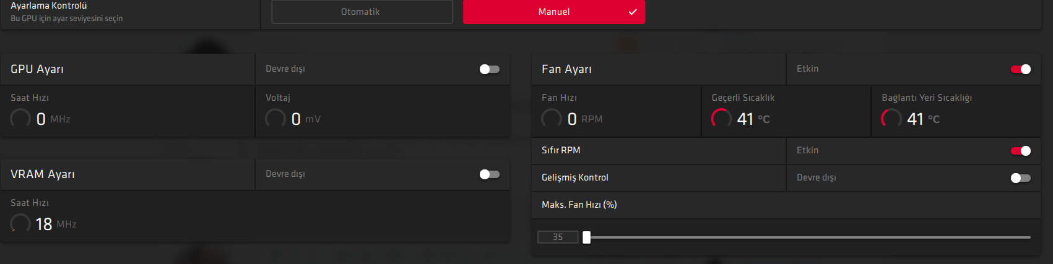Click the Fan Hızı RPM gauge dial
Screen dimensions: 1053x264
(552, 118)
